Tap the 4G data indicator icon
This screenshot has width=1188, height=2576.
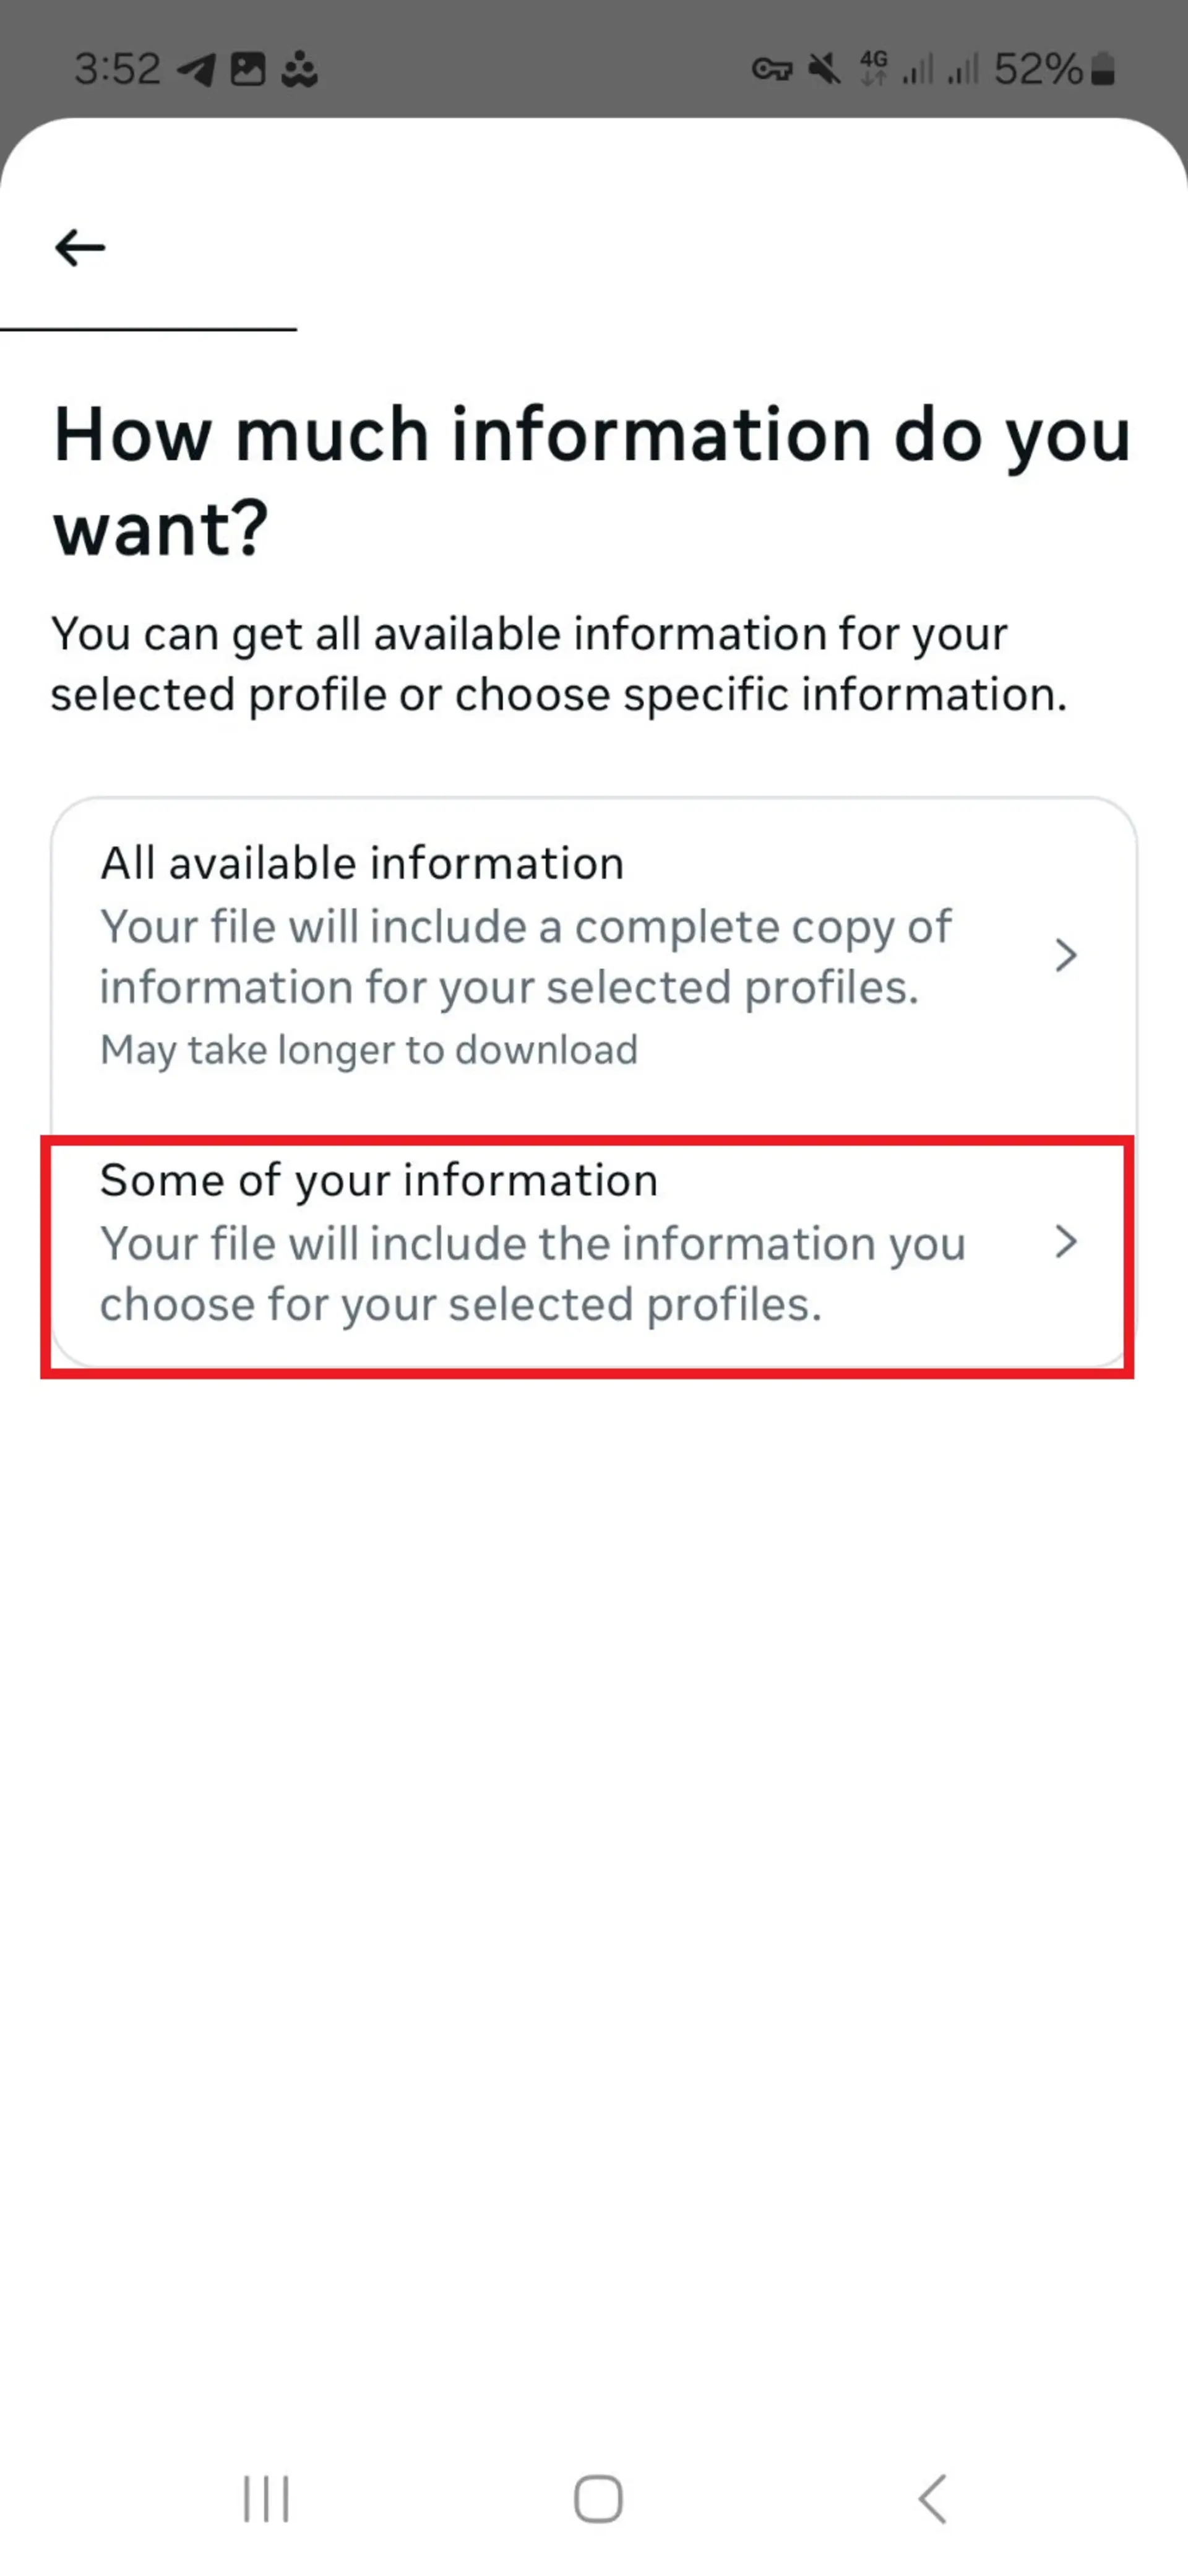click(x=873, y=69)
